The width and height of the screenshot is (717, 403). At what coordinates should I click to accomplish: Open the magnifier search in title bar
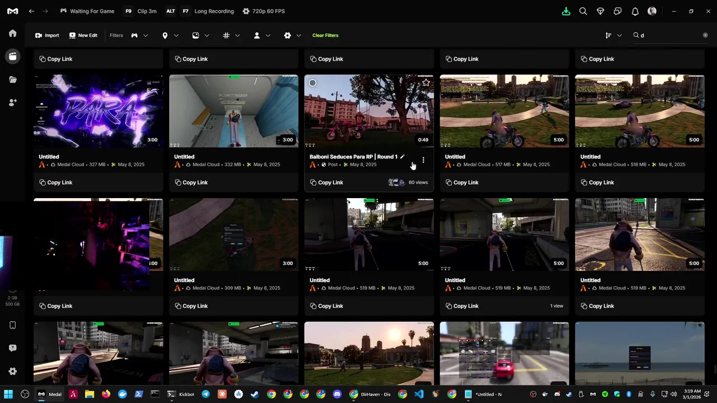583,11
